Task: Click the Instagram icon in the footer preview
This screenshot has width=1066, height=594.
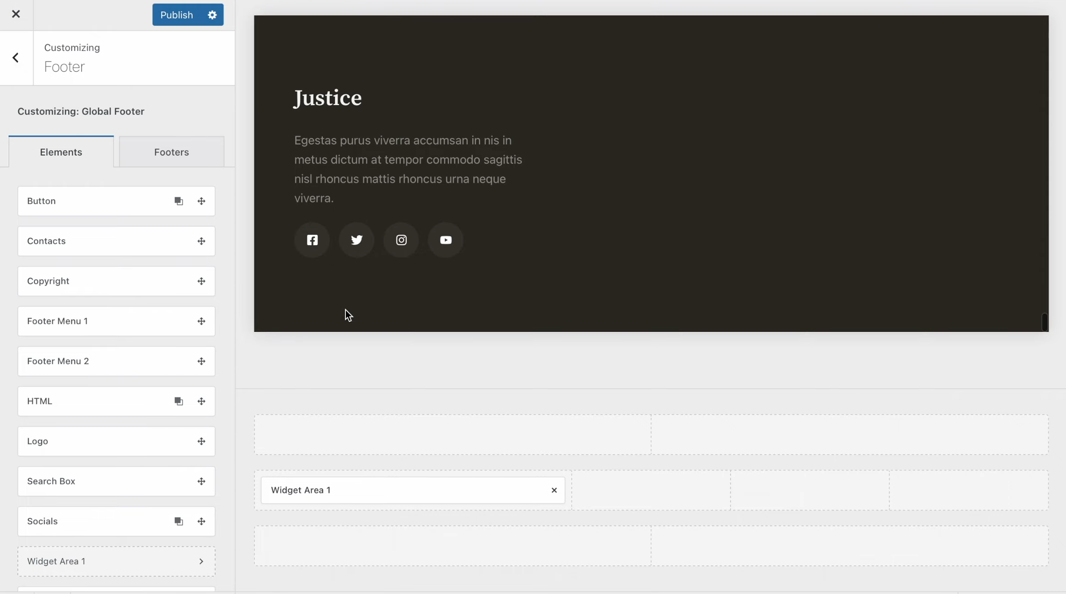Action: coord(401,240)
